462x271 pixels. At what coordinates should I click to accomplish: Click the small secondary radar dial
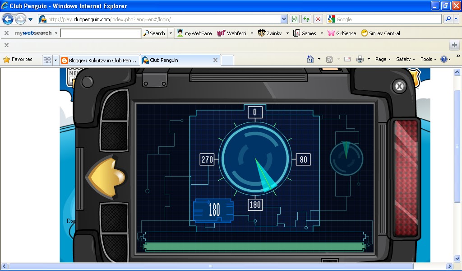[346, 159]
